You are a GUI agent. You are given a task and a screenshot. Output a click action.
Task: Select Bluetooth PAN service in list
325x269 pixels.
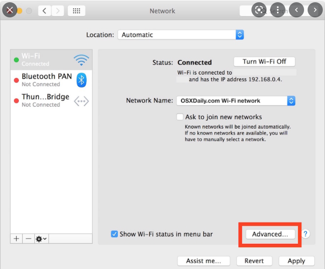[x=46, y=80]
